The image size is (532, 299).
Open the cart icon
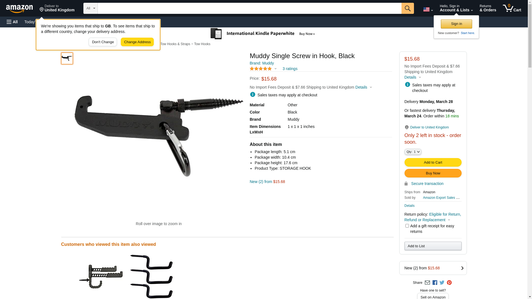(512, 8)
